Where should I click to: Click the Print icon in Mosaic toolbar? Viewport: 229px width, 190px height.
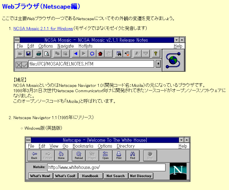point(38,54)
